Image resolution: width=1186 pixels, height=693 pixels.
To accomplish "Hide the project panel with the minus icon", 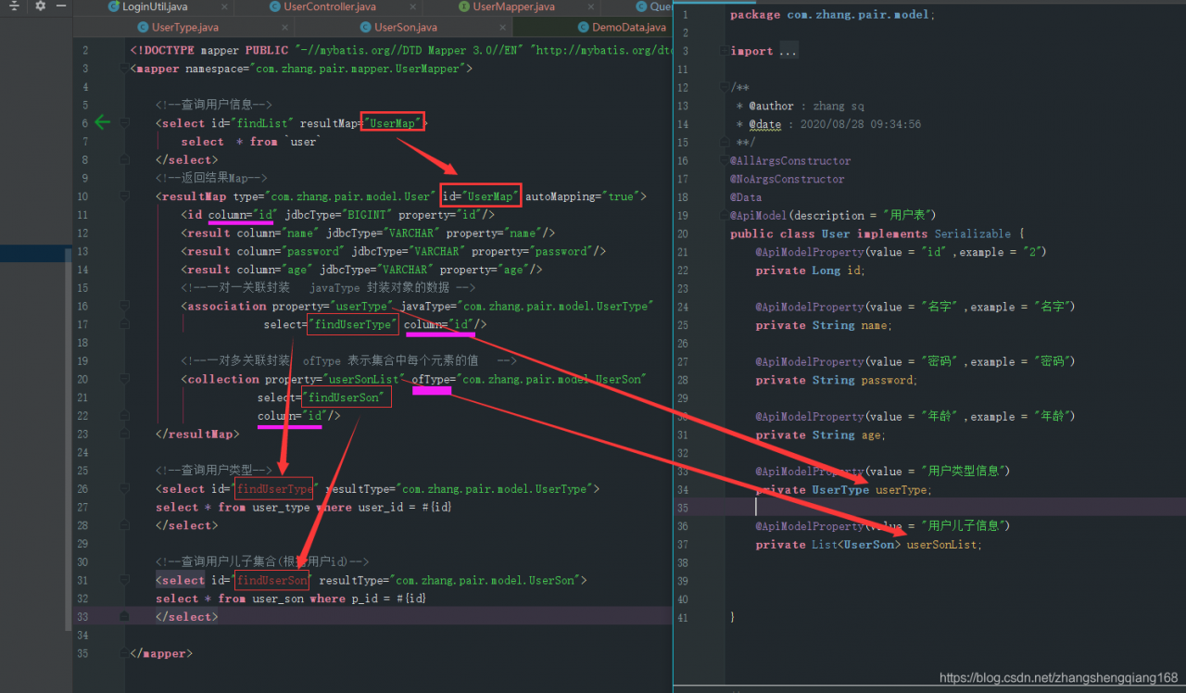I will (x=61, y=6).
